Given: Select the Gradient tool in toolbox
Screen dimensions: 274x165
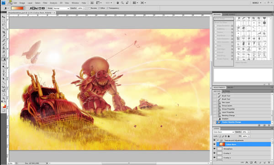Looking at the screenshot, I should [4, 59].
